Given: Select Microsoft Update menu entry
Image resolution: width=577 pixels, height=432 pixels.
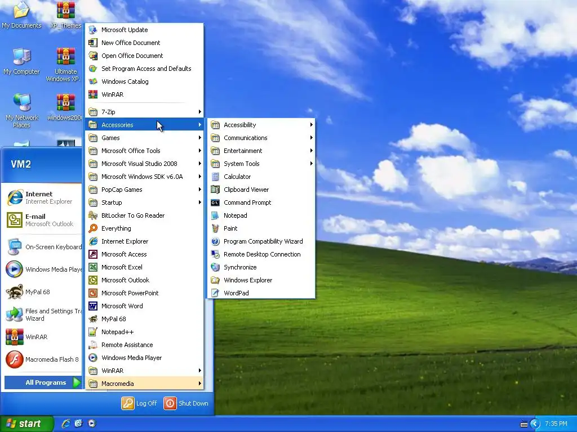Looking at the screenshot, I should pyautogui.click(x=144, y=30).
